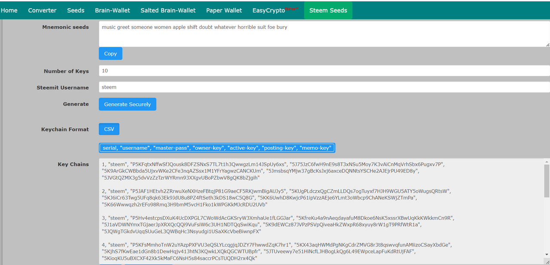Viewport: 550px width, 265px height.
Task: Open the Salted Brain-Wallet tab
Action: coord(168,10)
